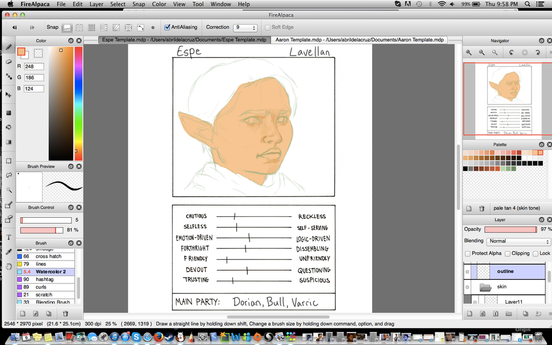This screenshot has width=552, height=345.
Task: Click zoom in icon in Navigator
Action: click(x=469, y=52)
